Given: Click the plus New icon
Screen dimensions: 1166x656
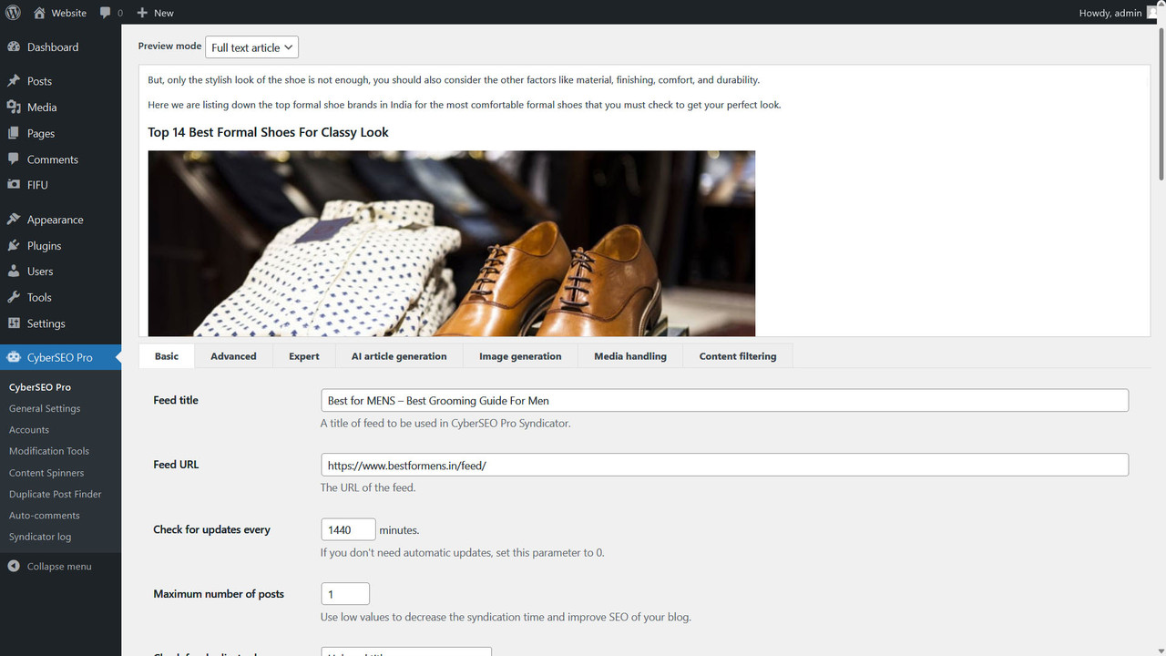Looking at the screenshot, I should (x=142, y=13).
